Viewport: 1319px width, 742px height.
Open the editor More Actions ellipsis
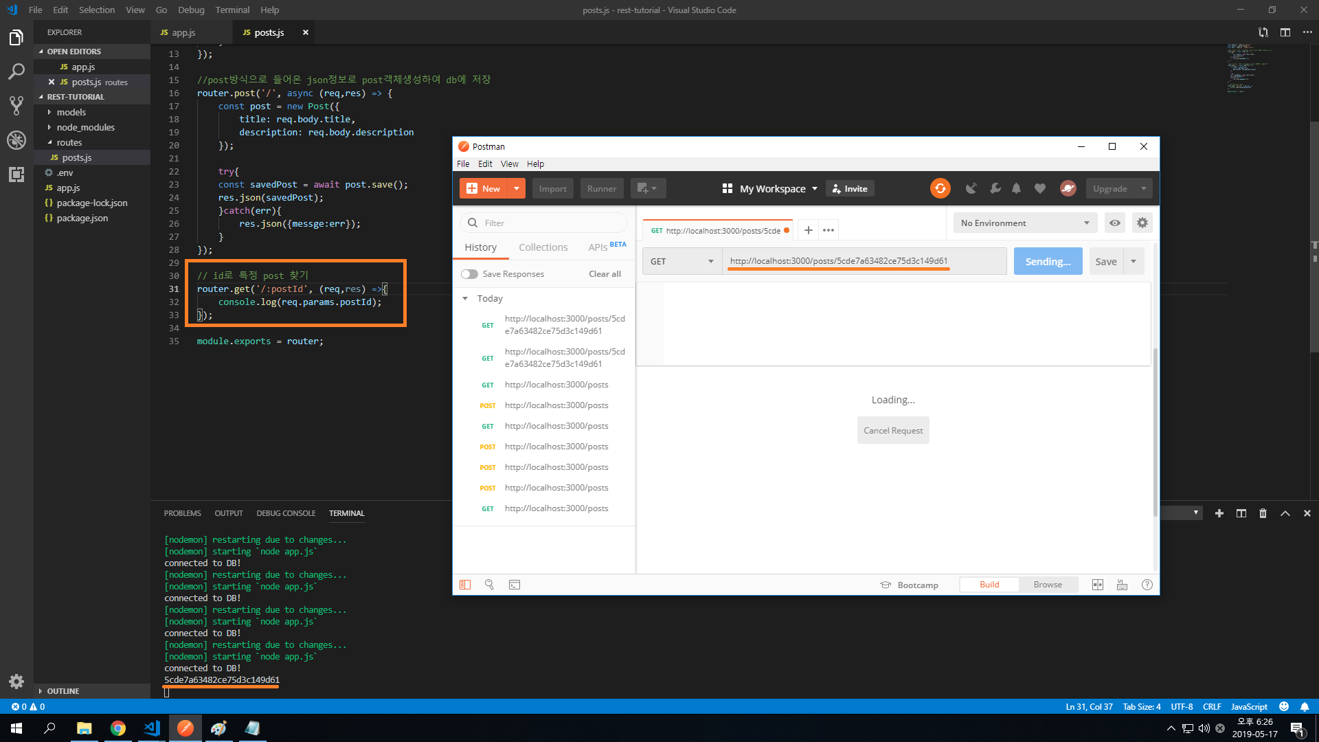(x=1307, y=32)
